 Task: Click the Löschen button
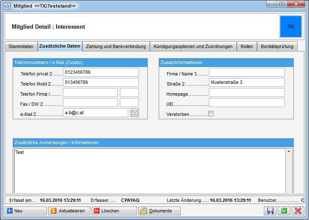(x=114, y=211)
